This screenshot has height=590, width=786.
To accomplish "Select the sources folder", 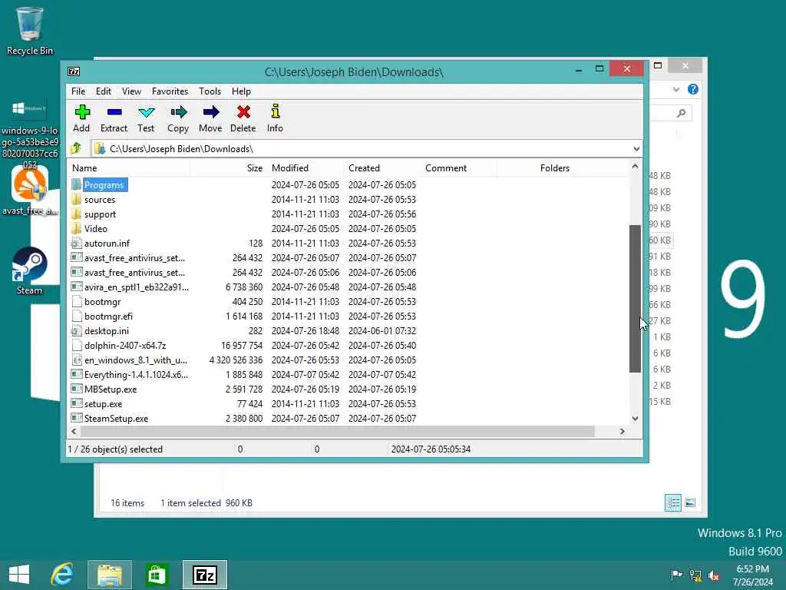I will [100, 200].
